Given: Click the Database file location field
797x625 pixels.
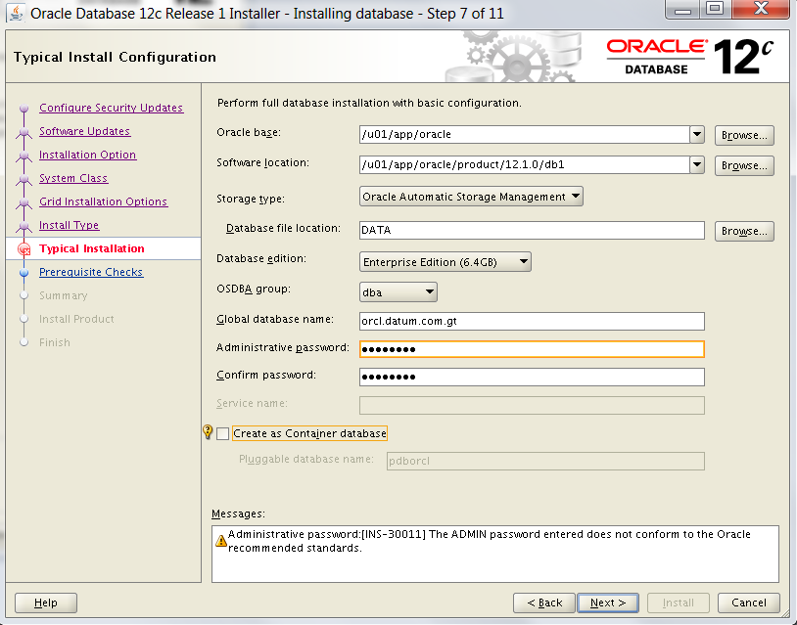Looking at the screenshot, I should [x=532, y=230].
